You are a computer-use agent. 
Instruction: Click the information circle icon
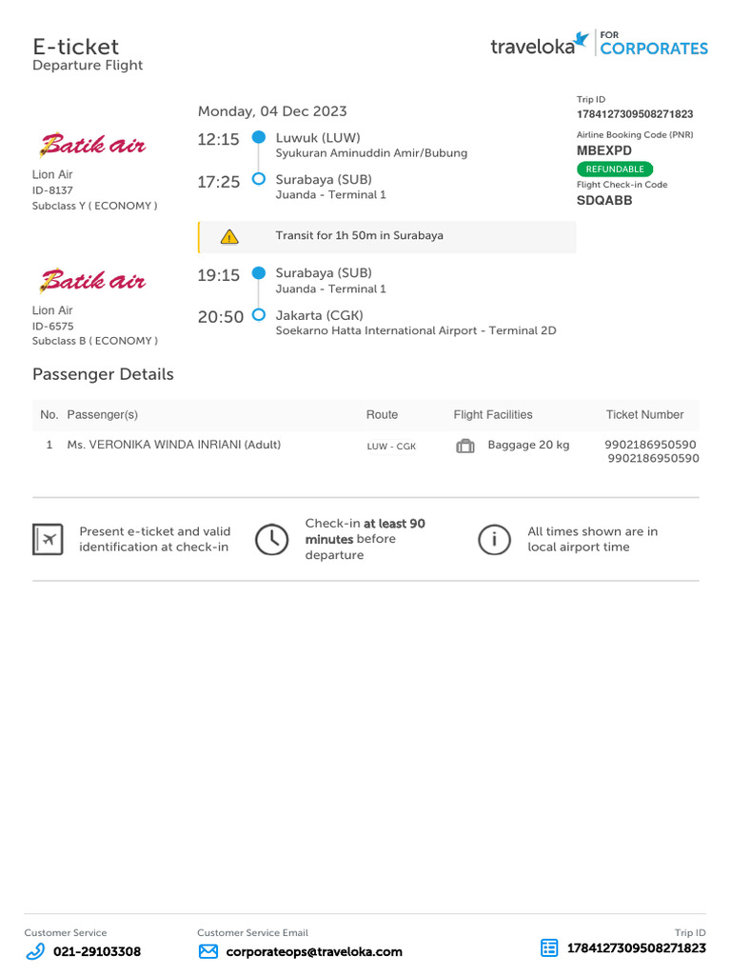(x=494, y=540)
